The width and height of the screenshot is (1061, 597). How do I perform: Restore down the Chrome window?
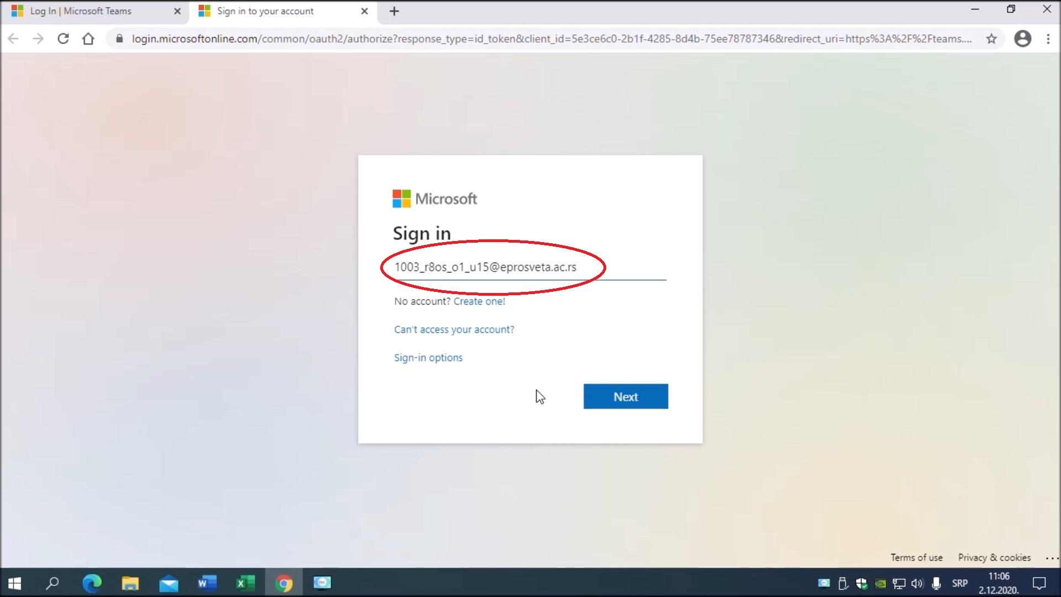1011,9
